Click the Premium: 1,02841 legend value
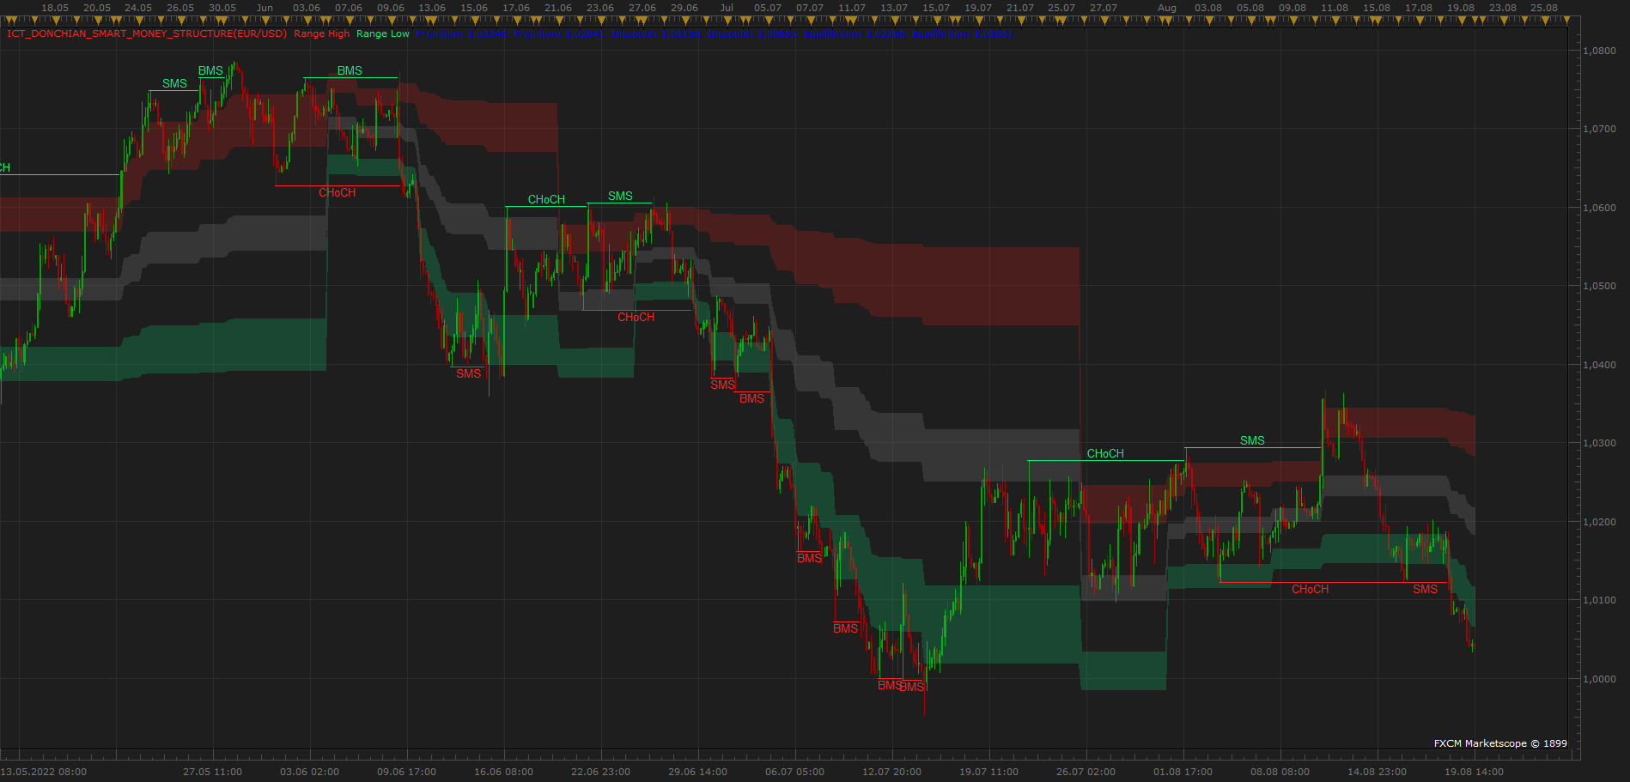This screenshot has height=782, width=1630. click(559, 33)
